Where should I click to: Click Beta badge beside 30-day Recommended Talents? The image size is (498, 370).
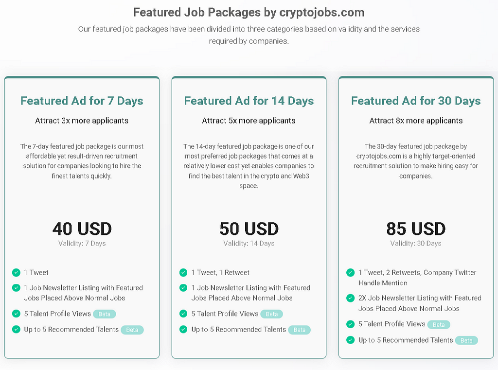(466, 340)
